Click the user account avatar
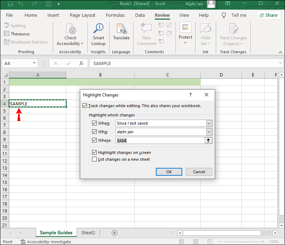Viewport: 285px width, 245px height. coord(211,4)
